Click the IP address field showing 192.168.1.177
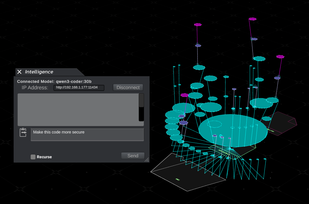This screenshot has width=309, height=204. (x=79, y=88)
